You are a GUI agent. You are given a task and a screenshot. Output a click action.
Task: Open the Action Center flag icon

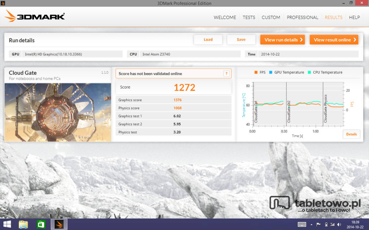pos(318,225)
